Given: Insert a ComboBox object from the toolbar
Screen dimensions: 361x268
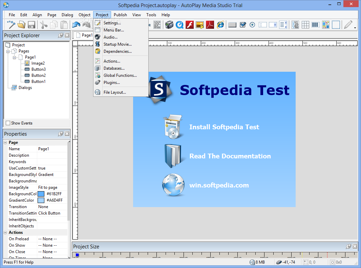Looking at the screenshot, I should [273, 25].
